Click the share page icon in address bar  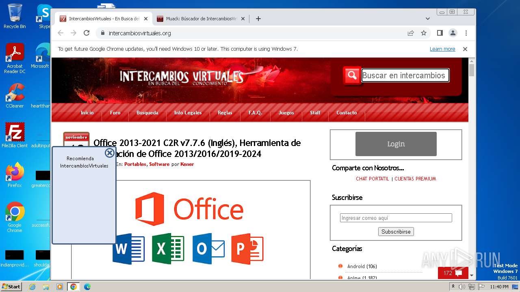click(x=411, y=33)
